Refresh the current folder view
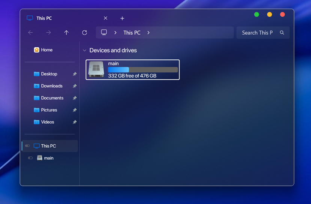The image size is (311, 204). pos(85,33)
